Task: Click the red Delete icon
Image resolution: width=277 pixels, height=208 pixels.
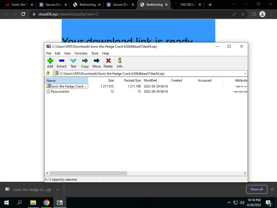Action: tap(108, 63)
